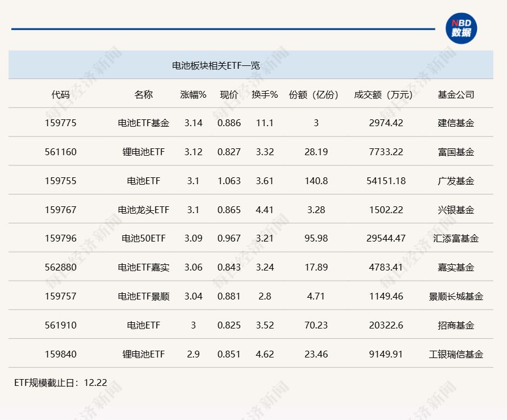Screen dimensions: 507x420
Task: Click the 基金公司 column header
Action: (x=455, y=95)
